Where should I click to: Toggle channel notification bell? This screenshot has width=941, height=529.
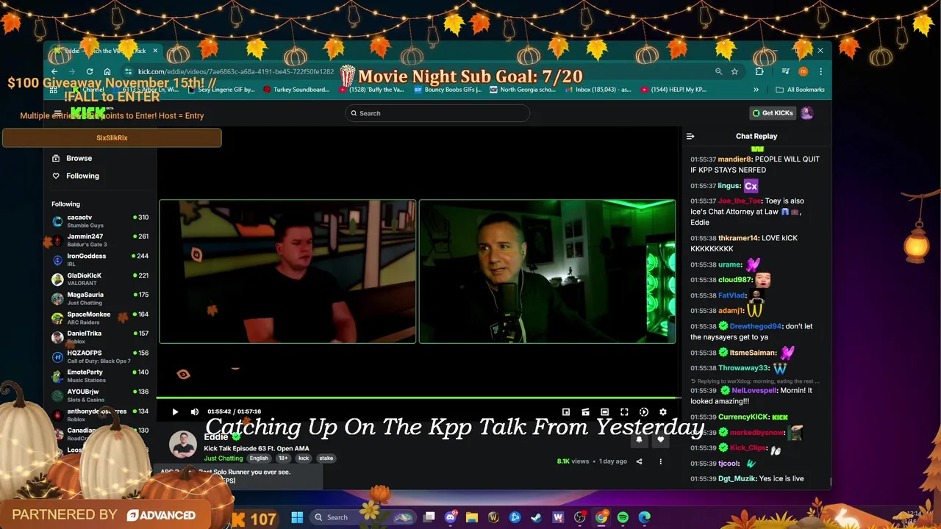pos(639,439)
